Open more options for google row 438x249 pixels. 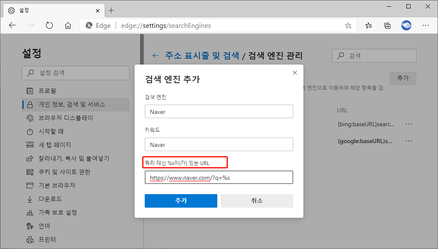408,141
